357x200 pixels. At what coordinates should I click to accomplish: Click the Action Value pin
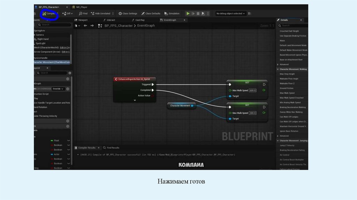pyautogui.click(x=153, y=96)
